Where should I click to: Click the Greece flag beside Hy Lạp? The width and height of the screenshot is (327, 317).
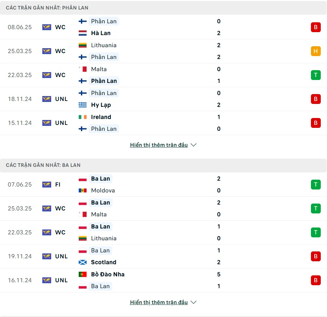pos(83,105)
